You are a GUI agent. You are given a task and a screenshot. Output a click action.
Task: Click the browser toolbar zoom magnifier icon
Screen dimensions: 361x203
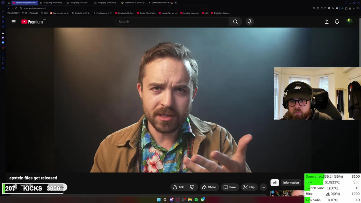click(x=314, y=8)
